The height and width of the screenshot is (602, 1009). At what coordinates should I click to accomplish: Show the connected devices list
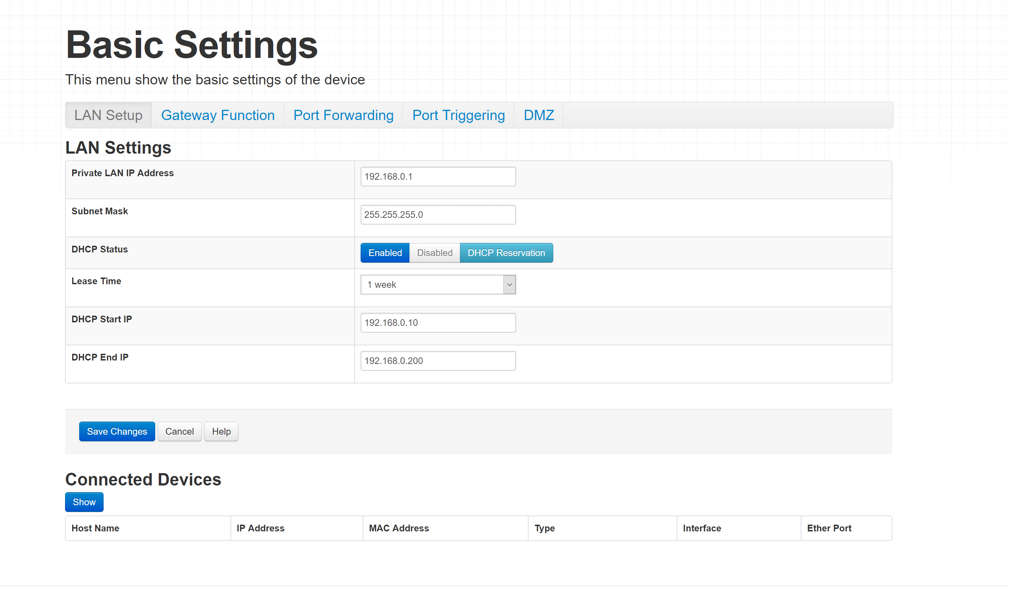[84, 502]
